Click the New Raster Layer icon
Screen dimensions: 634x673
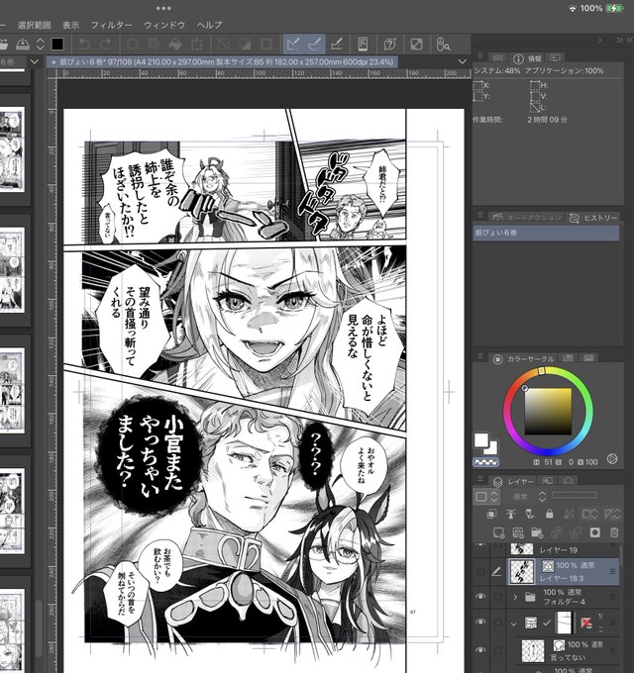[498, 532]
